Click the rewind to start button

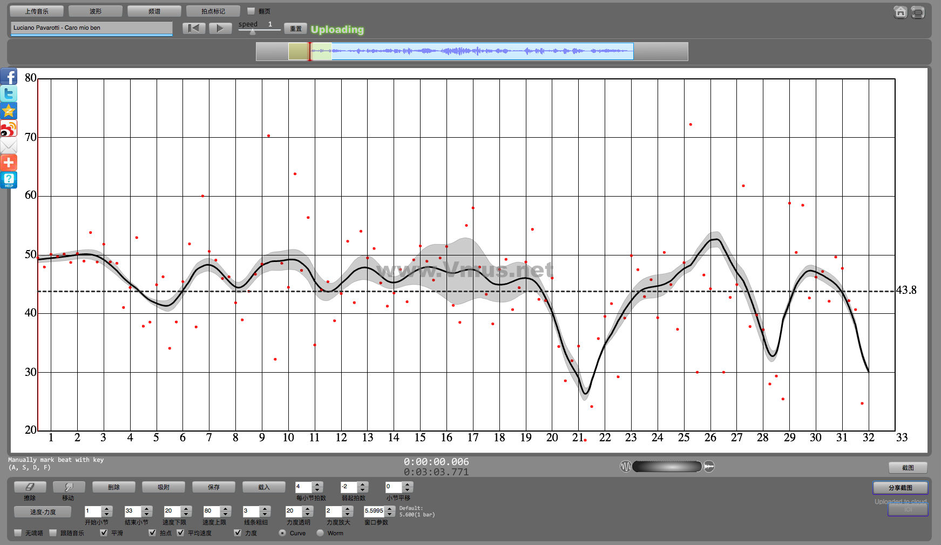pyautogui.click(x=194, y=28)
